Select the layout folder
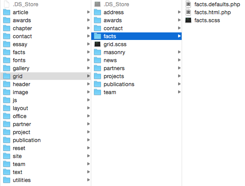The image size is (245, 186). [46, 108]
